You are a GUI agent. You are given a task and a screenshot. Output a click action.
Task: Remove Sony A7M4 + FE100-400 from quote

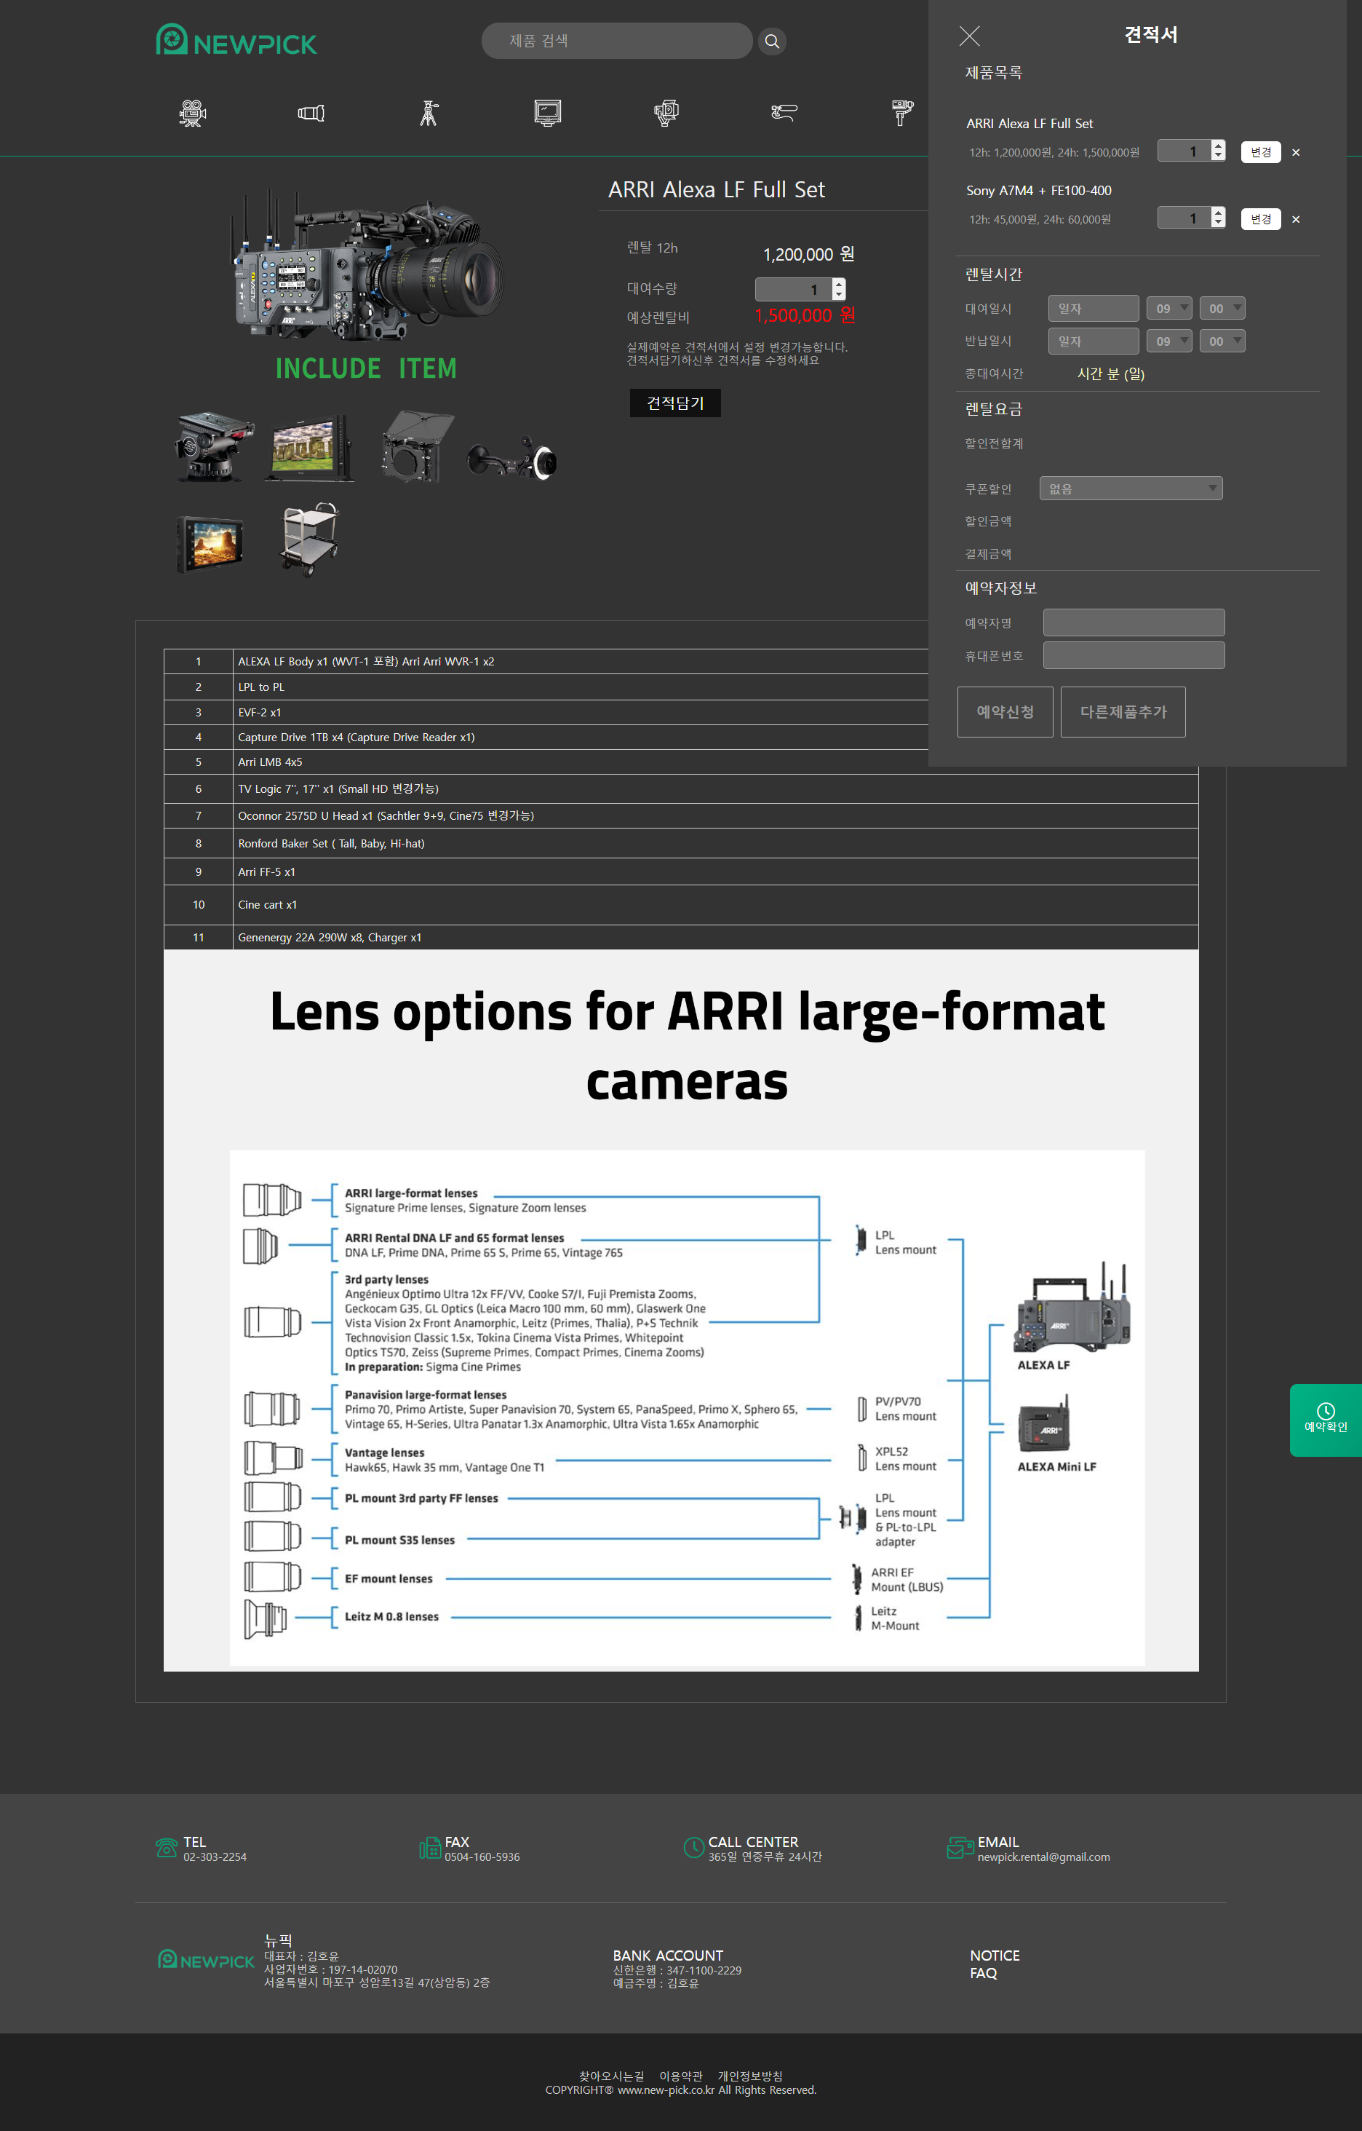click(1296, 219)
